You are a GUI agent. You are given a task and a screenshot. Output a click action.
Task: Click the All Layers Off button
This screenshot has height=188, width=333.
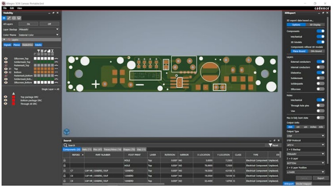(50, 24)
